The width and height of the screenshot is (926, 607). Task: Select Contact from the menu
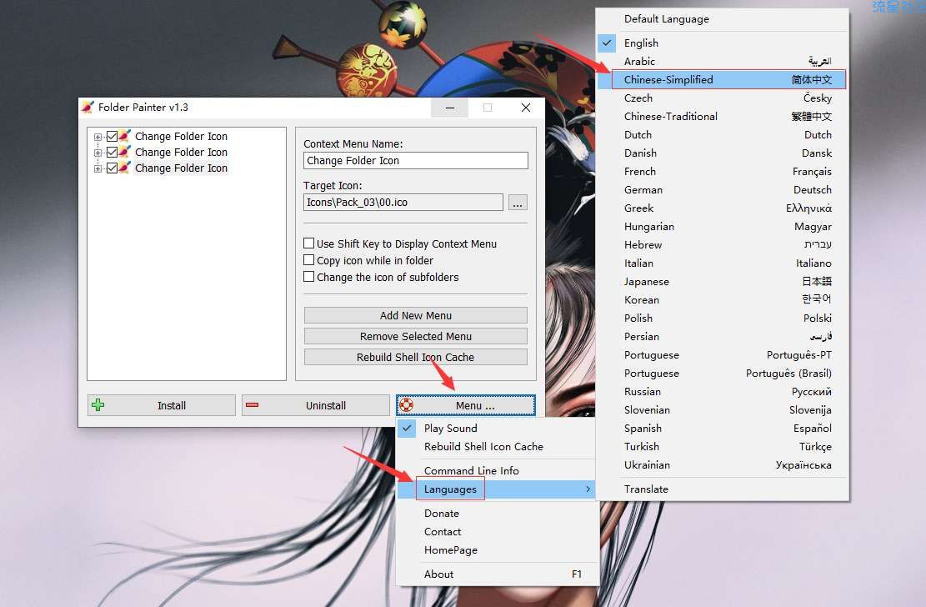point(496,531)
